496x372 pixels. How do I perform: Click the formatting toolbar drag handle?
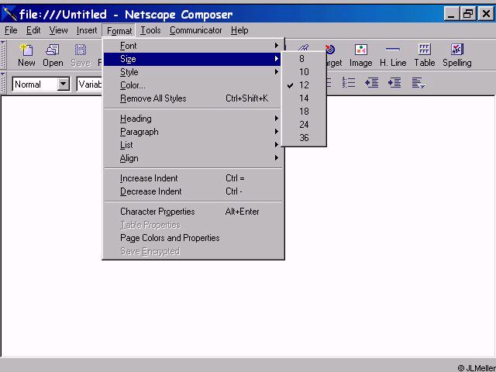point(3,83)
